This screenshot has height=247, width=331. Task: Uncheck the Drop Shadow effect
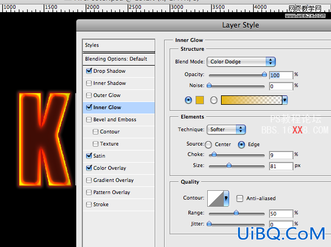point(89,71)
